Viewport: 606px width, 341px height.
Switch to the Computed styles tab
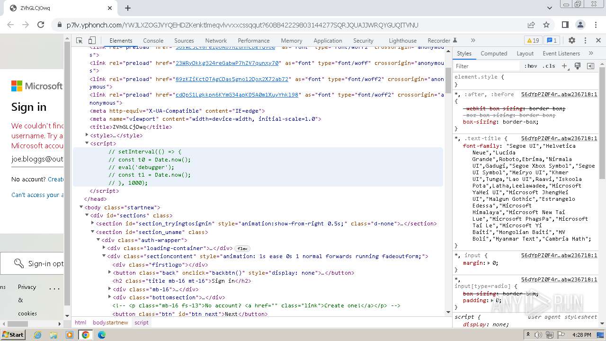(x=494, y=54)
